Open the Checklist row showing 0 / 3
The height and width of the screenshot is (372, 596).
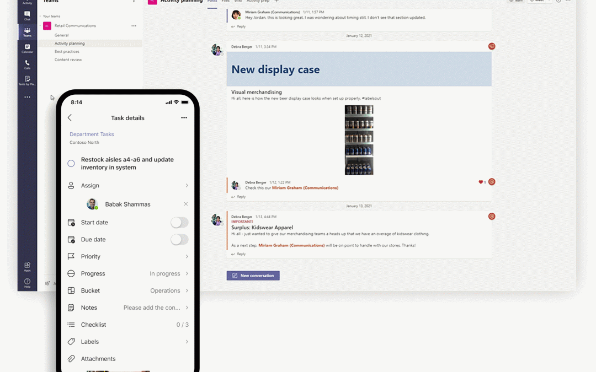[128, 325]
